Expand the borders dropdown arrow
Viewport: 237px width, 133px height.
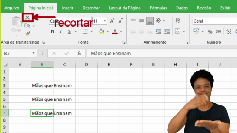click(x=91, y=31)
